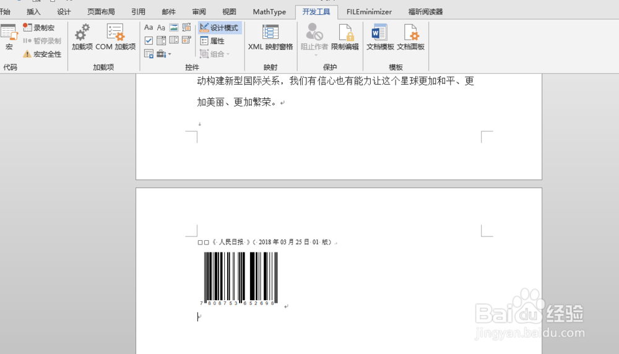Select the 开发工具 developer tab
This screenshot has height=354, width=619.
(316, 12)
